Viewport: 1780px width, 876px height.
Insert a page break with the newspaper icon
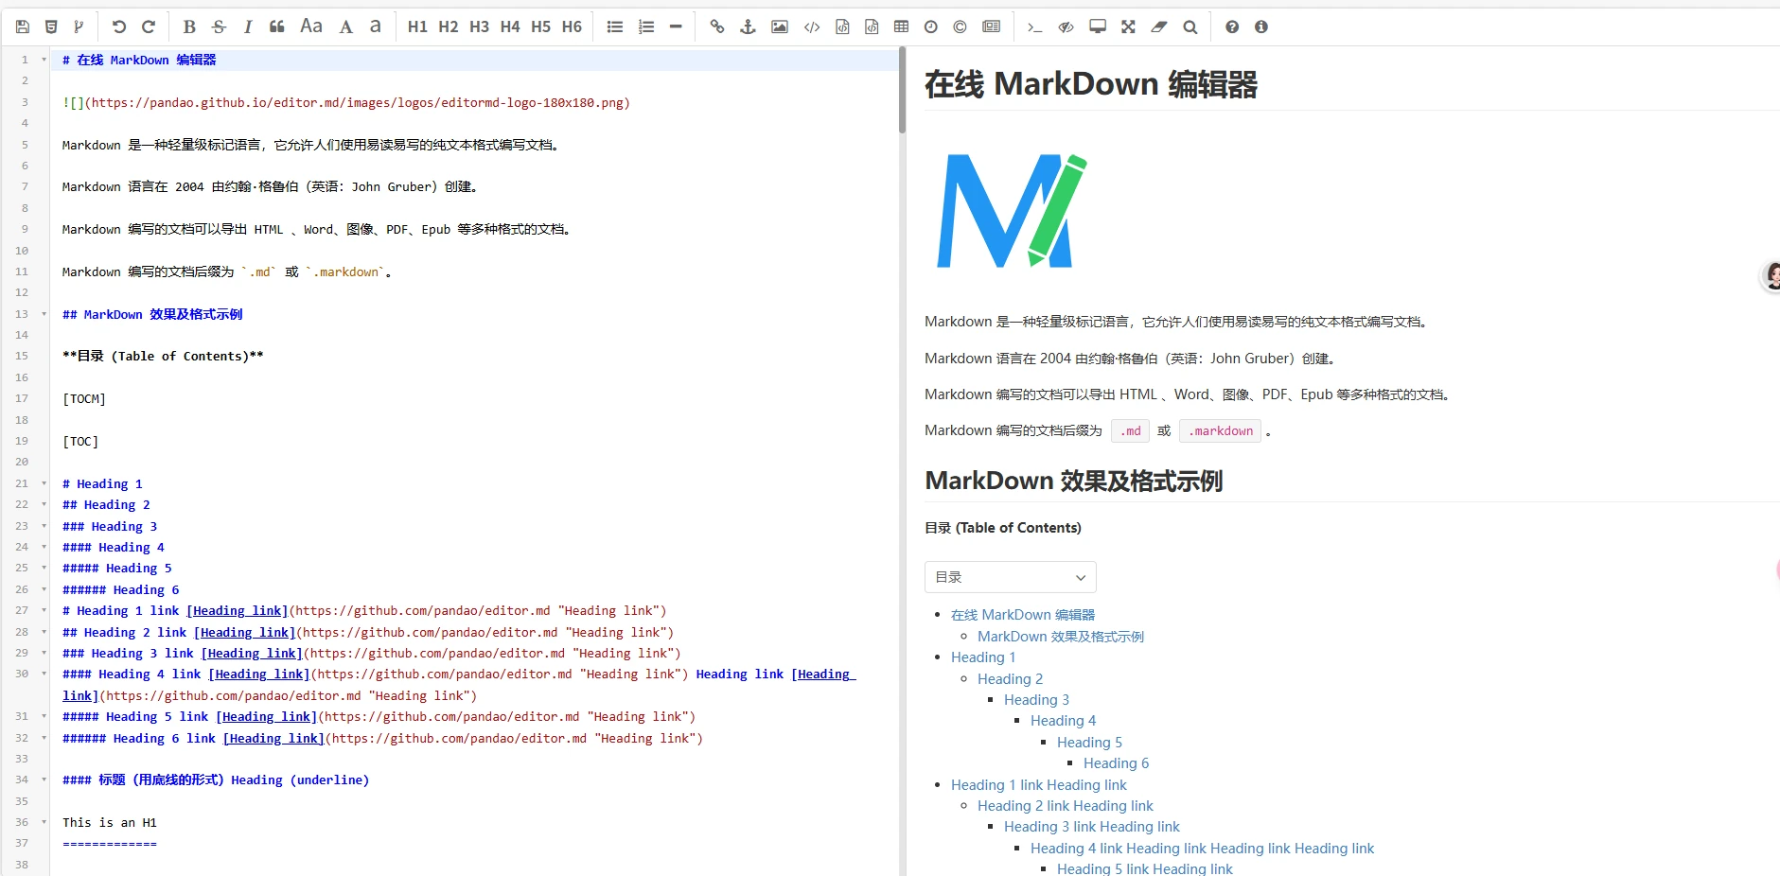pyautogui.click(x=992, y=26)
